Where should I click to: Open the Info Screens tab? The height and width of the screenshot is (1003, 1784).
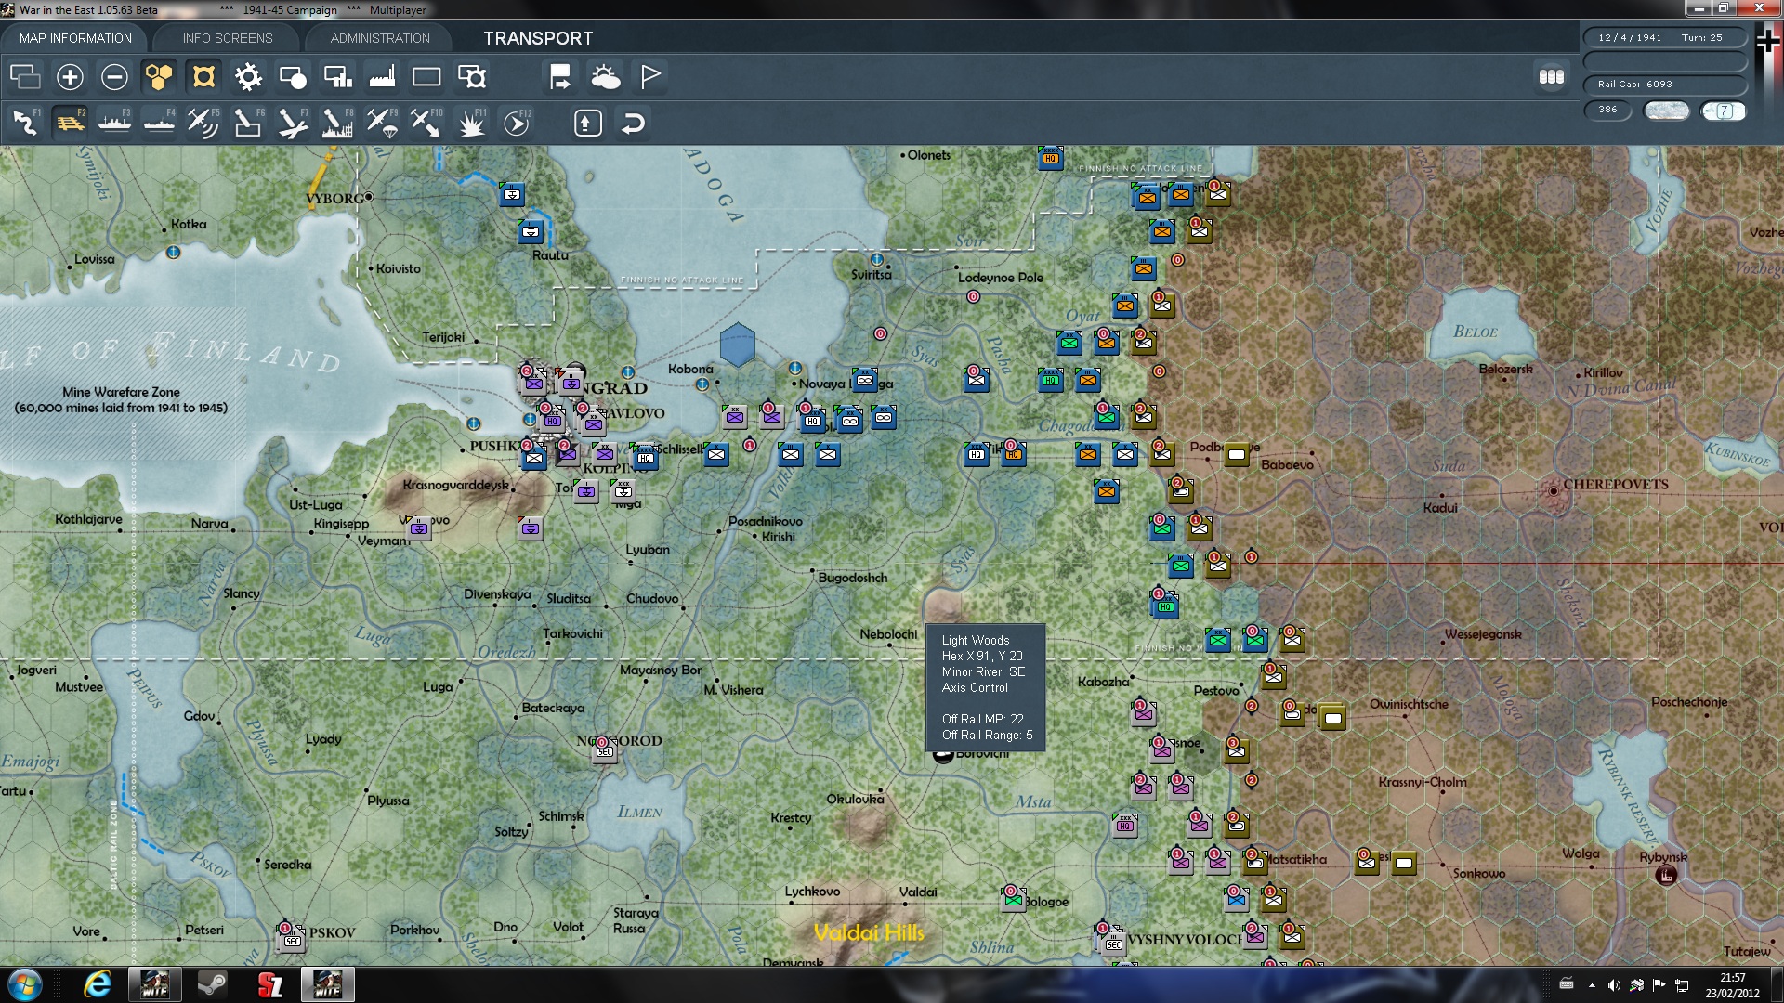[x=228, y=38]
